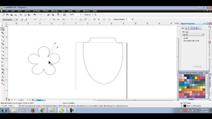Select the Freehand tool

[2, 40]
